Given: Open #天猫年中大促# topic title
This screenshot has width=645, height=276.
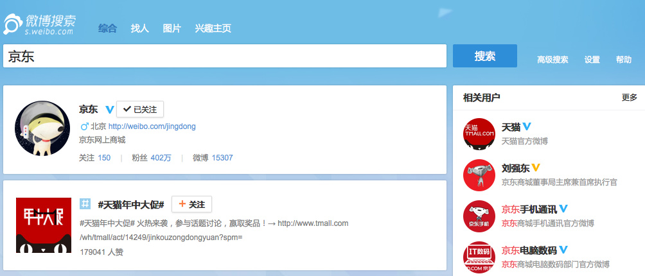Looking at the screenshot, I should (131, 204).
